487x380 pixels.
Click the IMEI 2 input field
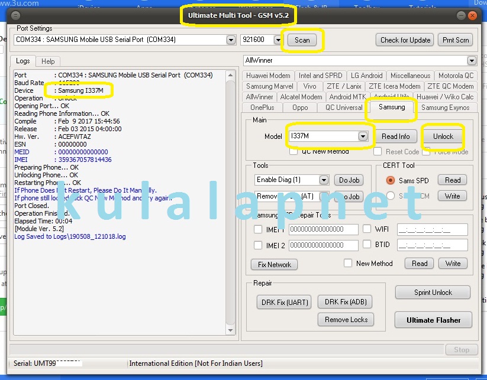(x=323, y=245)
